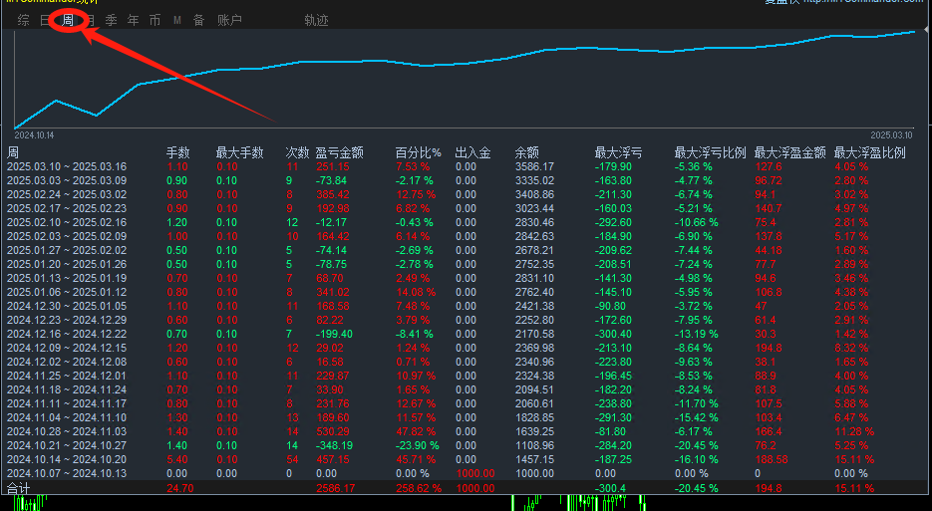This screenshot has width=932, height=511.
Task: Click the 盈亏金额 column header
Action: pyautogui.click(x=339, y=152)
